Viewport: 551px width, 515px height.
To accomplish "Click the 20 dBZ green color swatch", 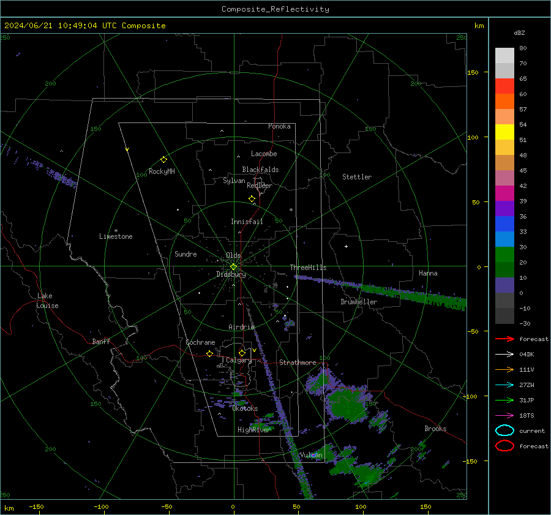I will [x=504, y=269].
